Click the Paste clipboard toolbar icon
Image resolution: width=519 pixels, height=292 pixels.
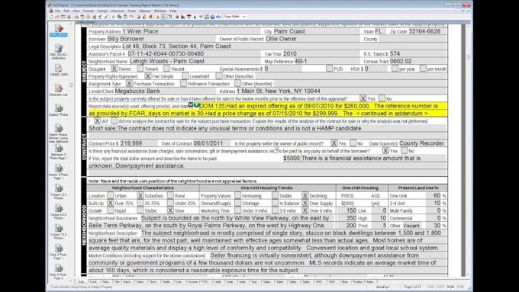point(125,17)
